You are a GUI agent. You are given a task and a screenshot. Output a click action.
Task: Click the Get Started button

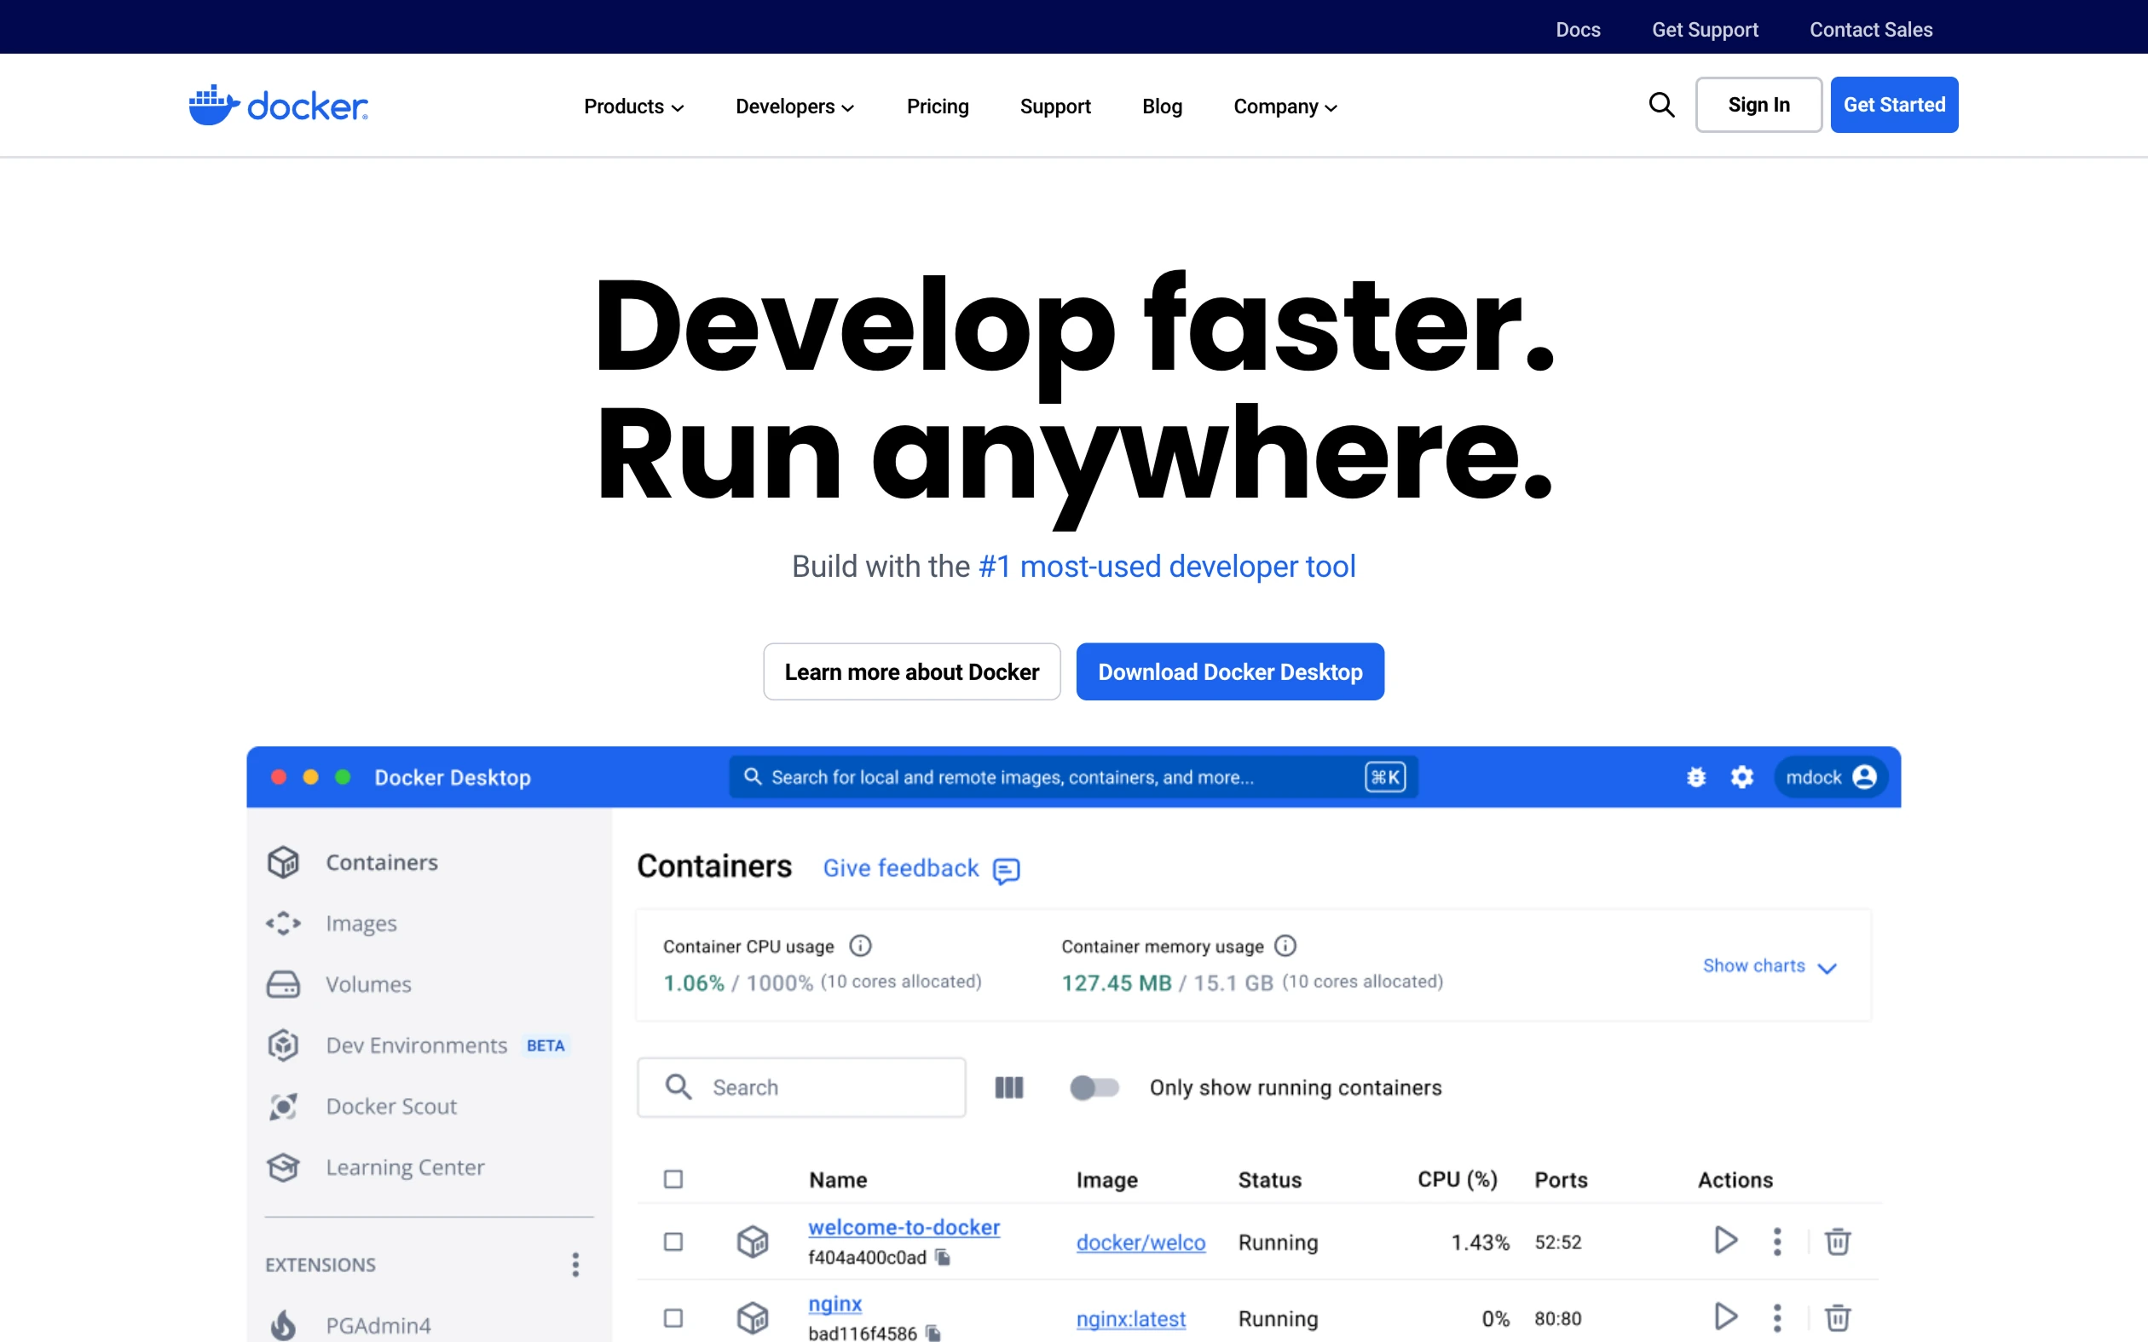1894,105
